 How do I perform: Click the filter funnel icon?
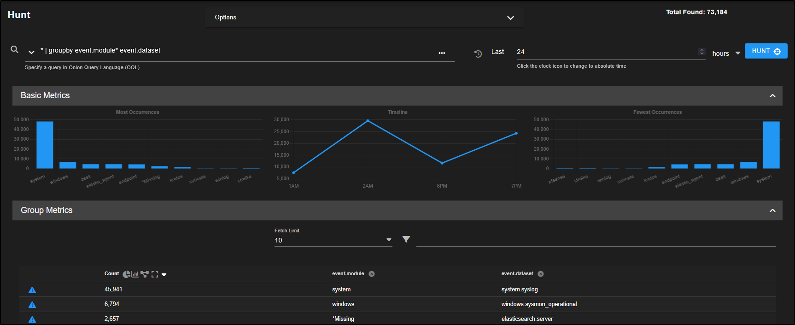(406, 239)
